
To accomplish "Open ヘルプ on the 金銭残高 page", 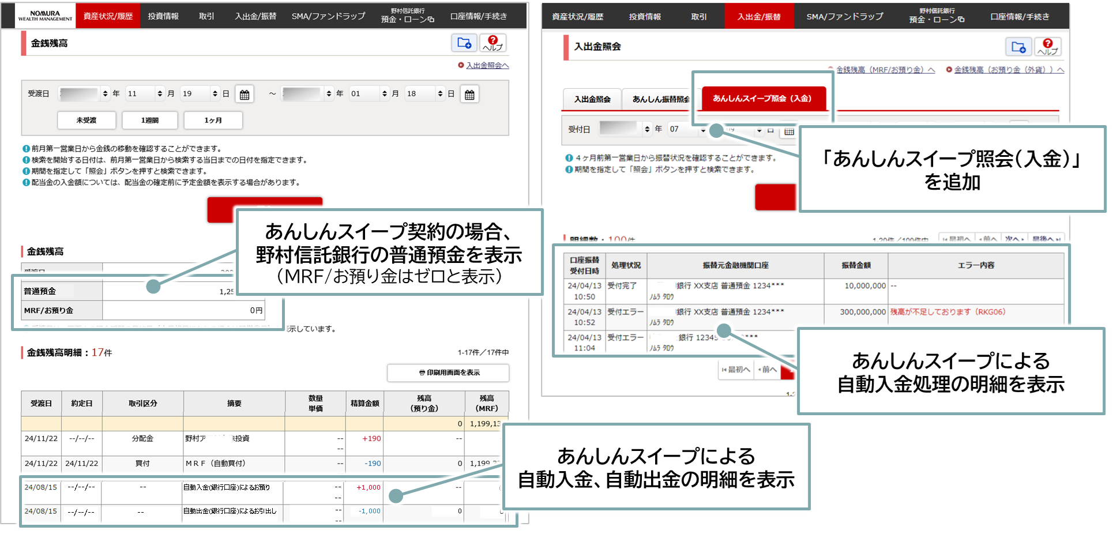I will pos(492,43).
